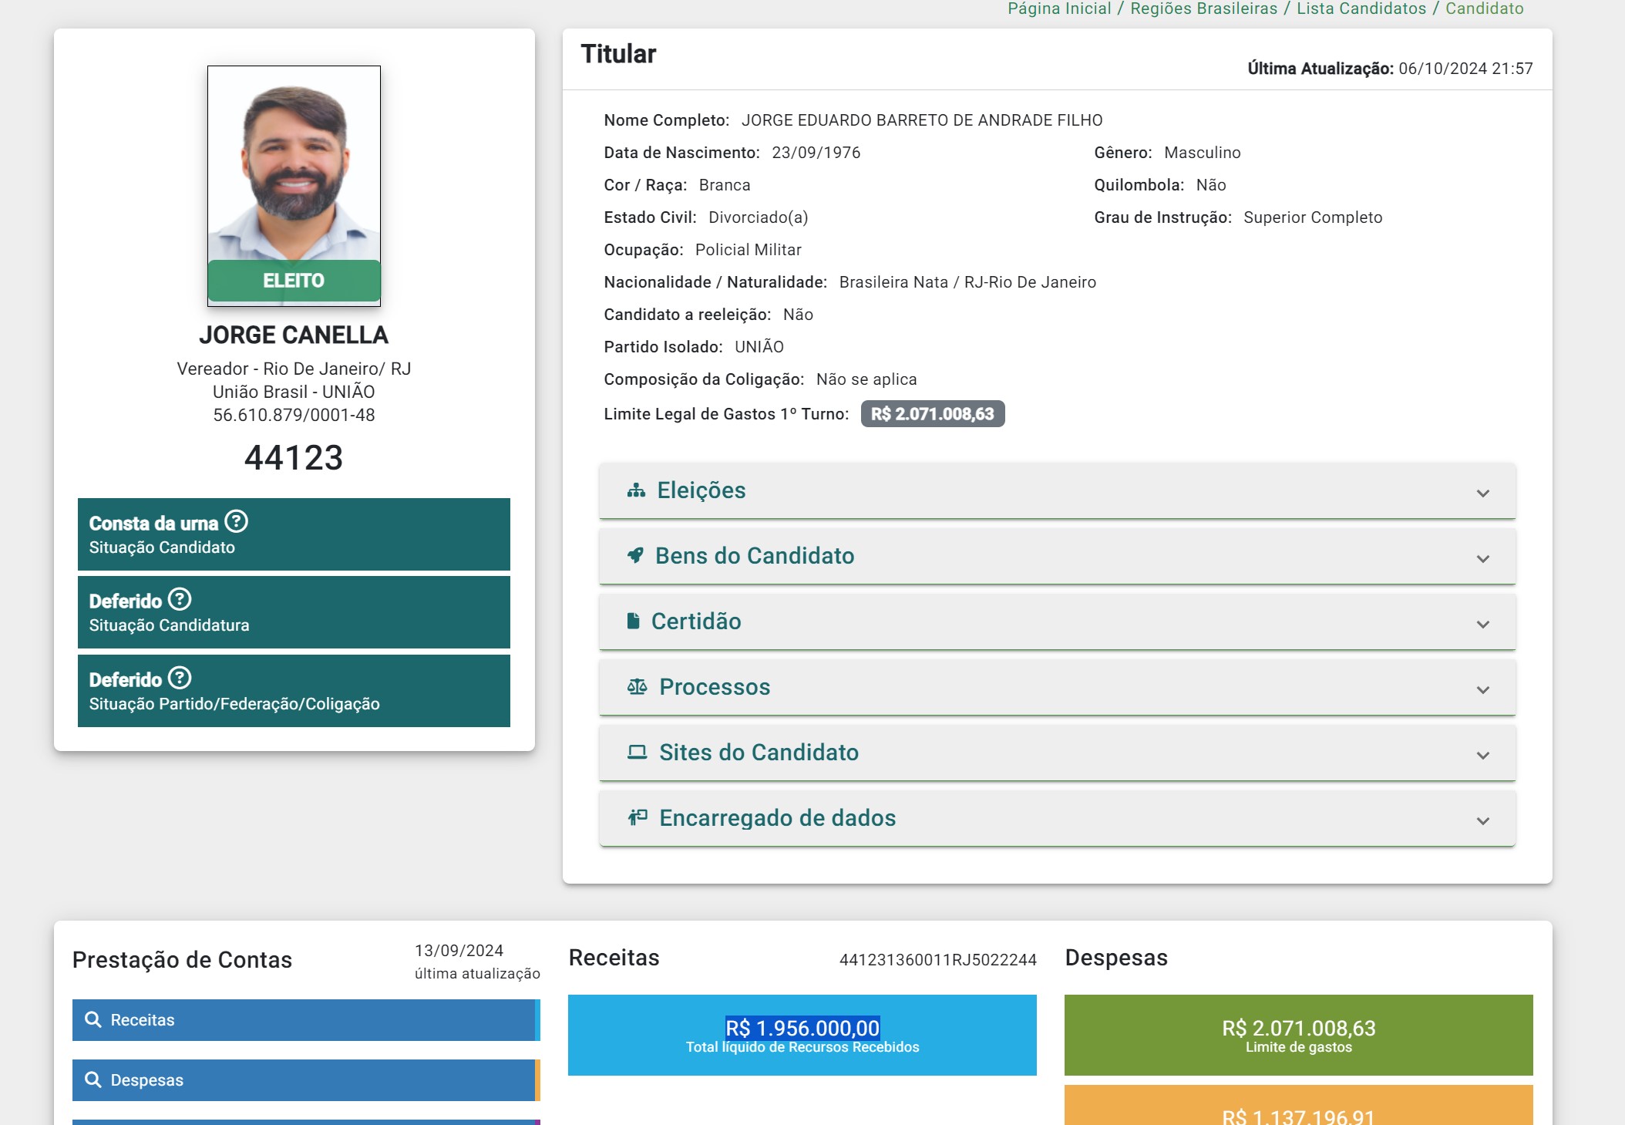Click help icon beside Deferido Situação Candidatura
The image size is (1625, 1125).
click(180, 599)
